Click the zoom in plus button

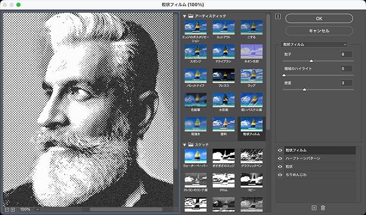12,209
